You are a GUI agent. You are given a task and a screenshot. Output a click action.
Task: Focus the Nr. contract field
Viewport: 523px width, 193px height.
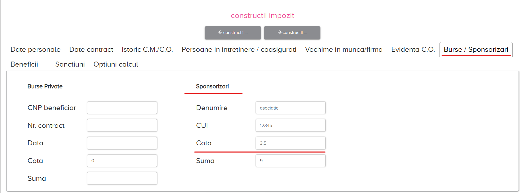tap(122, 125)
